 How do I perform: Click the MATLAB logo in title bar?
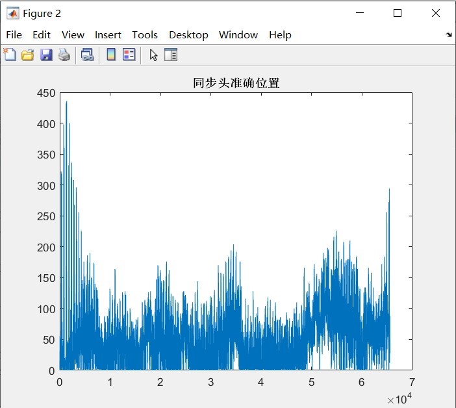(13, 14)
